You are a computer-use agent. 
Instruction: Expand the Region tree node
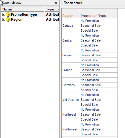click(3, 19)
